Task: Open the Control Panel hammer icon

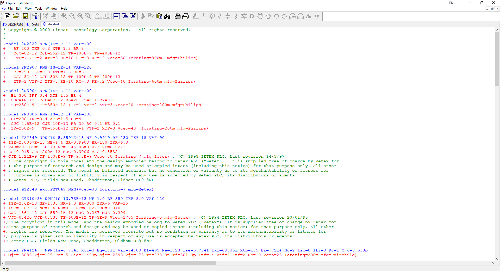Action: point(35,16)
